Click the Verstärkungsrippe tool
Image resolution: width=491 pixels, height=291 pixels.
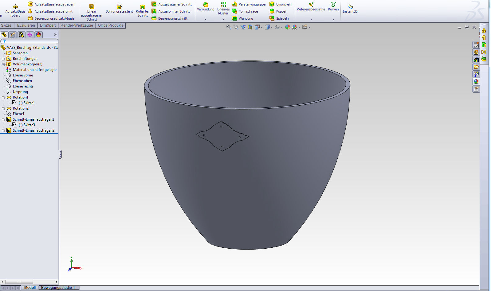(249, 4)
